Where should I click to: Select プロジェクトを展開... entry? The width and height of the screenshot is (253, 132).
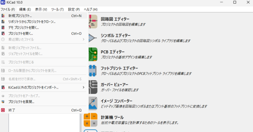pyautogui.click(x=43, y=102)
